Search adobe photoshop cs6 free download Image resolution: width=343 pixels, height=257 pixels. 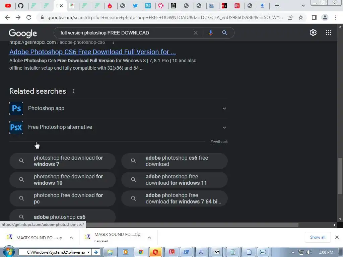tap(175, 161)
